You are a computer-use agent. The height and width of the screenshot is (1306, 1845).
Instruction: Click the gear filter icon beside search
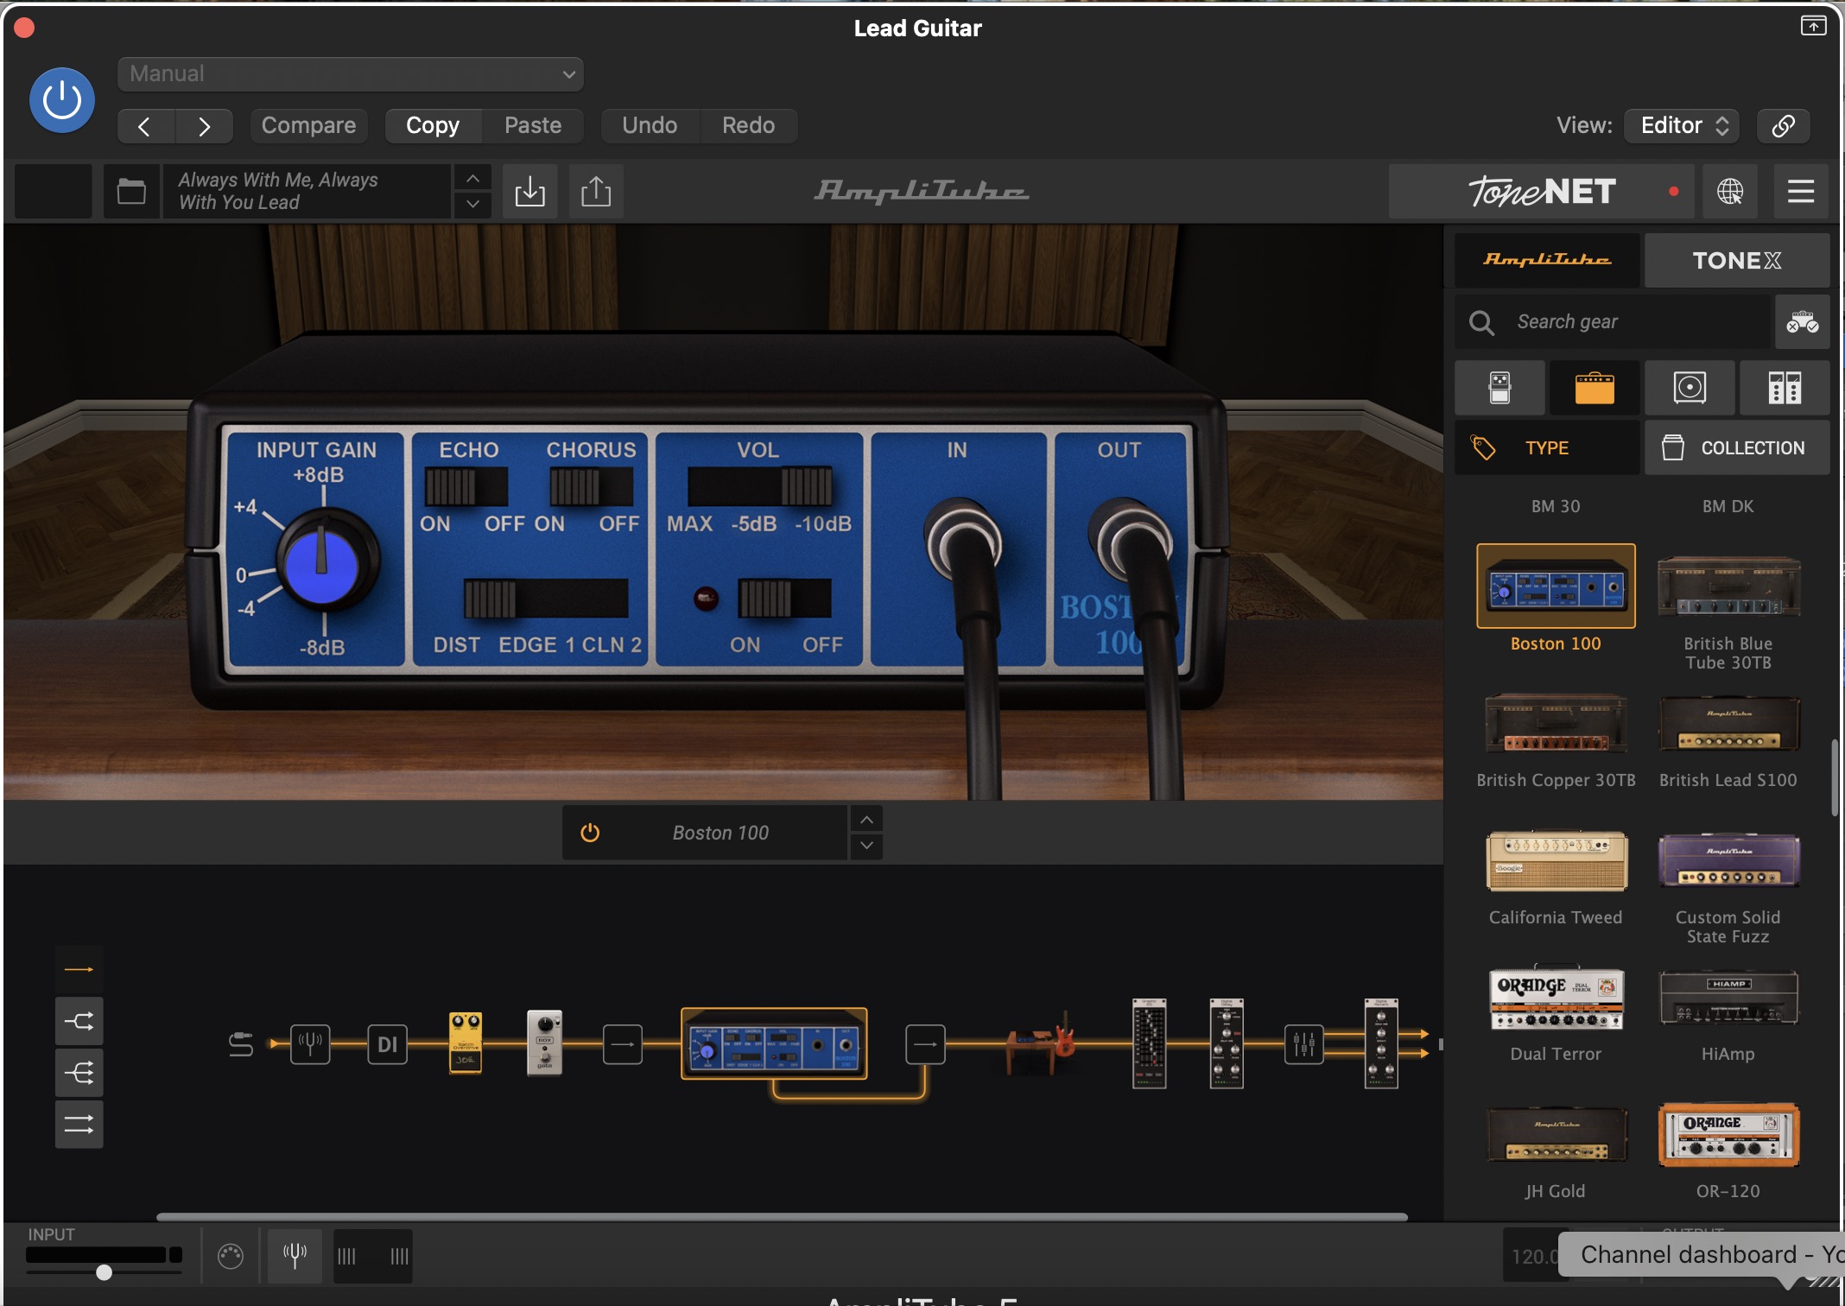tap(1802, 322)
